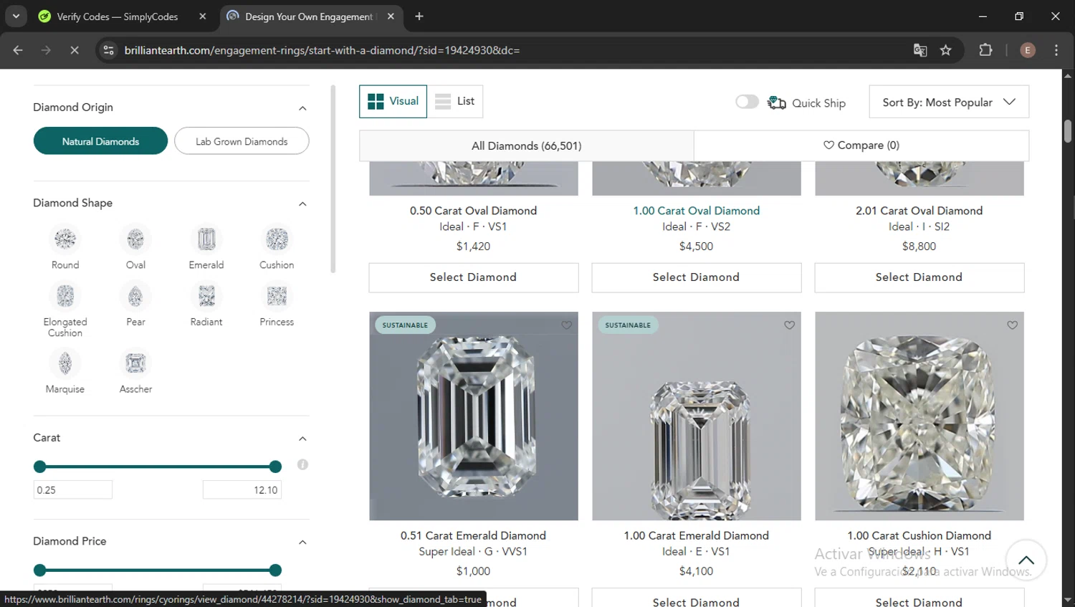Select the Elongated Cushion shape icon

(x=65, y=296)
